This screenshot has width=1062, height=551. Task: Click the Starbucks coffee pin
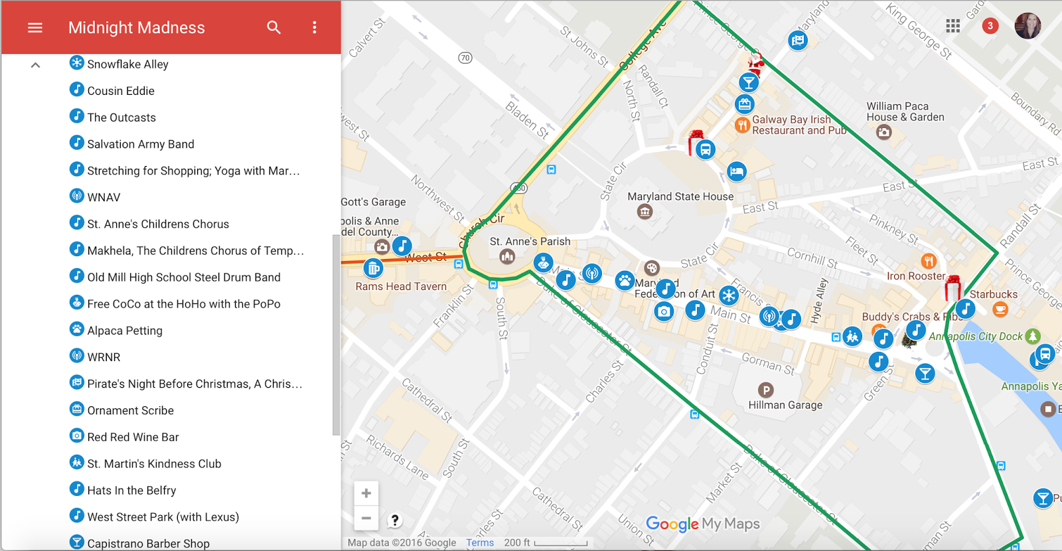(x=1000, y=309)
